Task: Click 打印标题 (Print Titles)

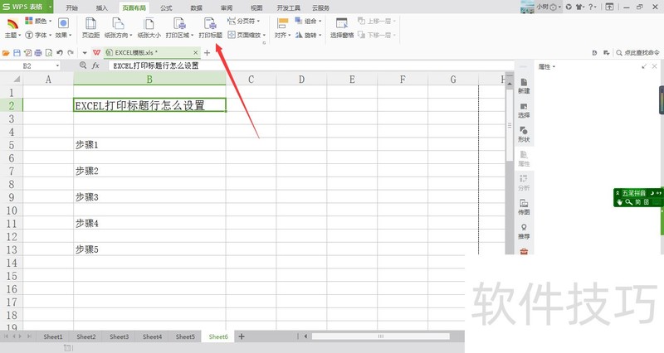Action: 211,28
